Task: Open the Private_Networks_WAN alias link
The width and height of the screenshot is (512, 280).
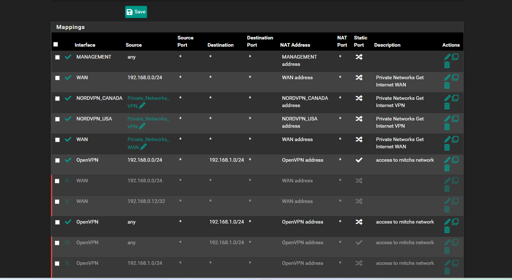Action: click(148, 143)
